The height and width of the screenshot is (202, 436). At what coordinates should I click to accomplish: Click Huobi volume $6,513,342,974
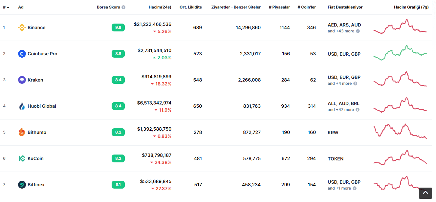[x=154, y=103]
